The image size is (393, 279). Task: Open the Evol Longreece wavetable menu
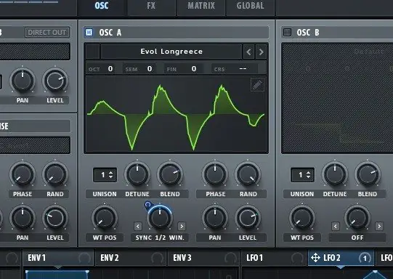click(x=171, y=52)
